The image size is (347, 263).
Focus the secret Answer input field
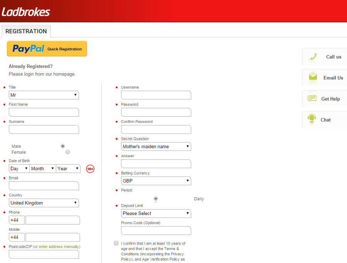click(x=156, y=164)
